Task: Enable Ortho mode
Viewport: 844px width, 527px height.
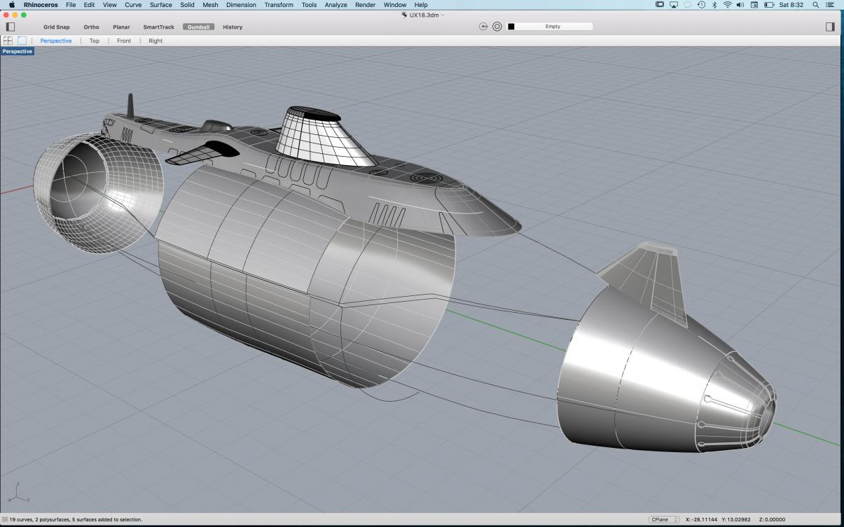Action: click(x=91, y=27)
